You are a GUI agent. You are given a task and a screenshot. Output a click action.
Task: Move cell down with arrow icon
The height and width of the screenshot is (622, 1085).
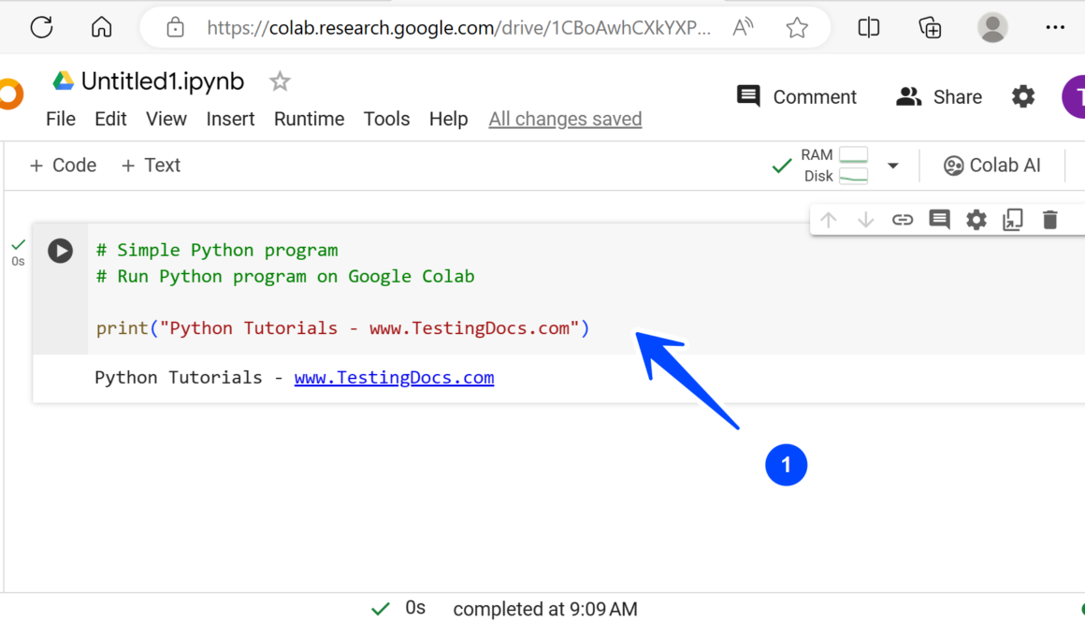tap(865, 220)
